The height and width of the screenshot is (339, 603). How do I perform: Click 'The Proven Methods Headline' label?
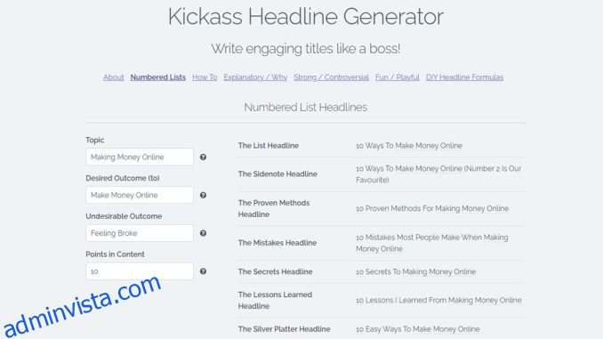pos(273,208)
